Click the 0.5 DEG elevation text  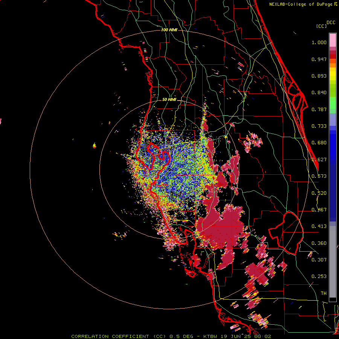click(181, 336)
